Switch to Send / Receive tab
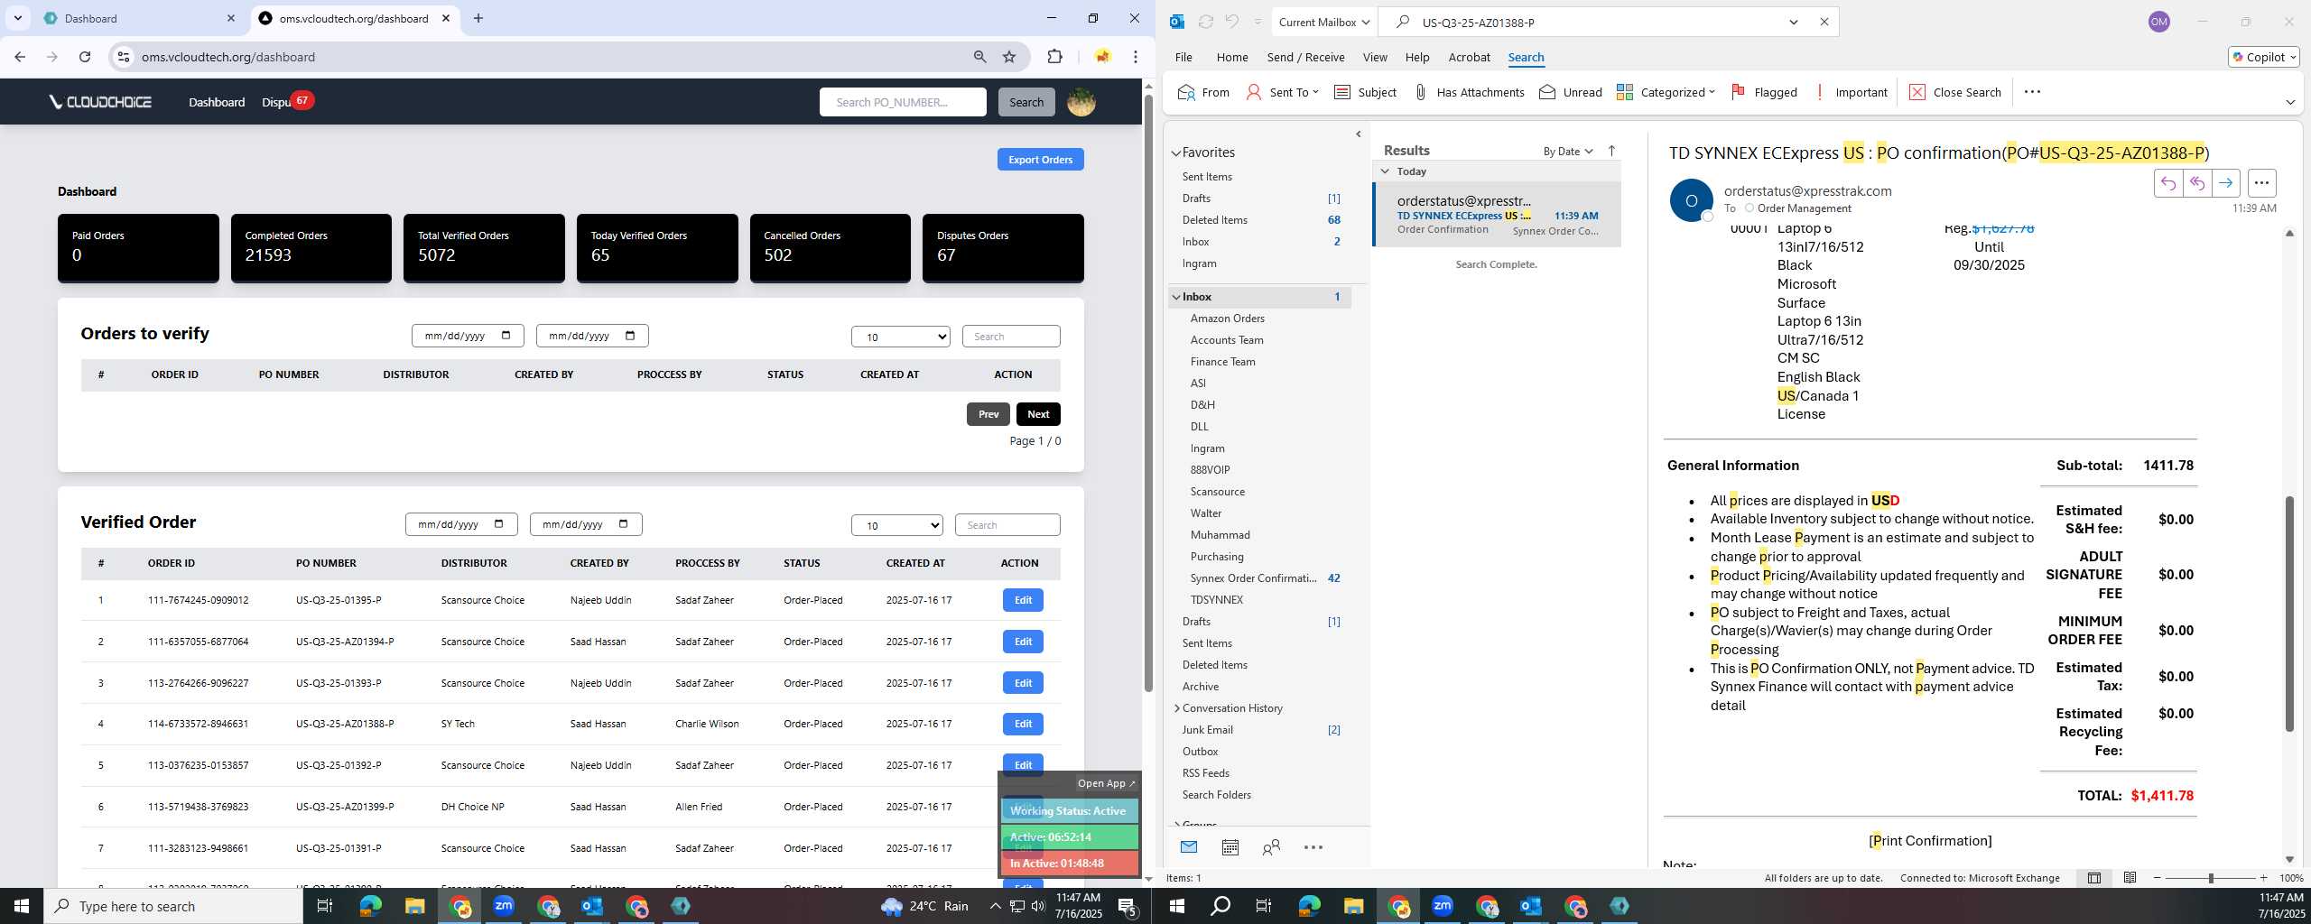 point(1305,57)
